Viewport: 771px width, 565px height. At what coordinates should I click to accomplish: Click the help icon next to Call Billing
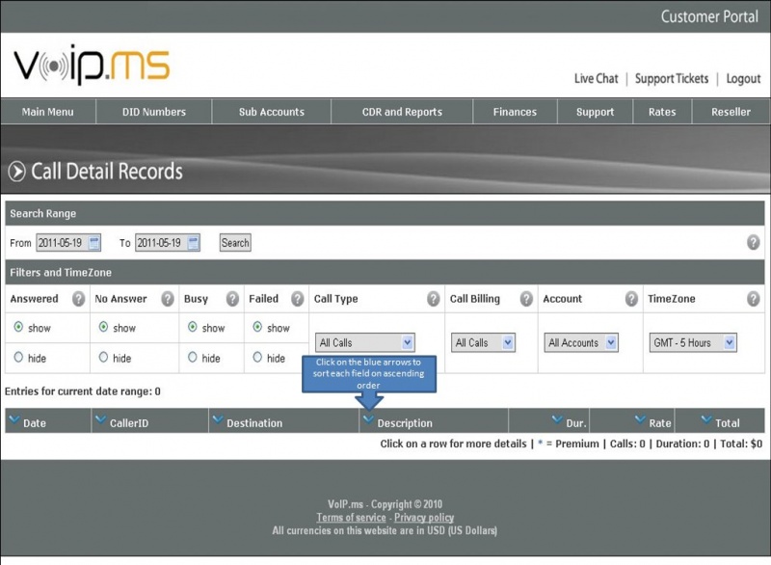(526, 299)
